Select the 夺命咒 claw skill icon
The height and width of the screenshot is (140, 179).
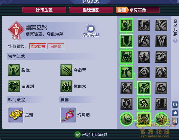[x=66, y=70]
